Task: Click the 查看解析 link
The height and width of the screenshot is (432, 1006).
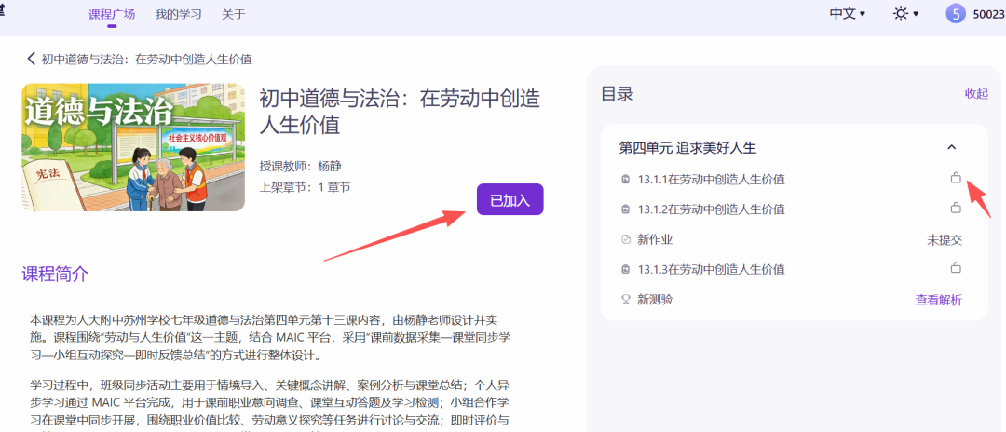Action: [939, 299]
